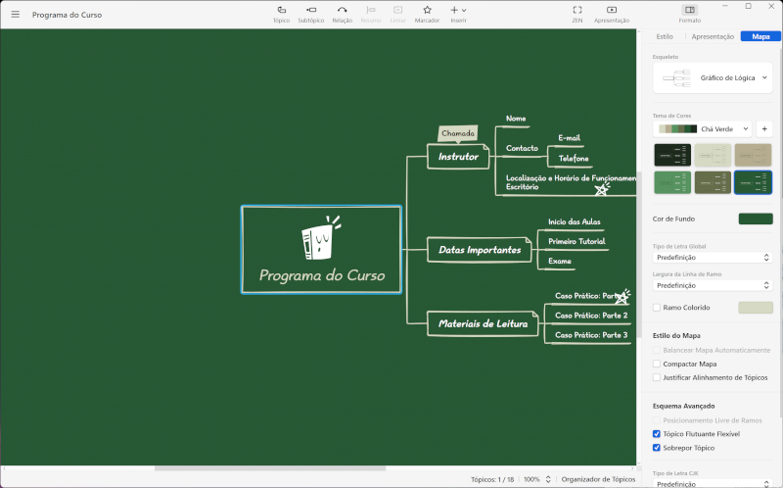Enable the Ramo Colorido checkbox
This screenshot has width=783, height=488.
[x=657, y=308]
